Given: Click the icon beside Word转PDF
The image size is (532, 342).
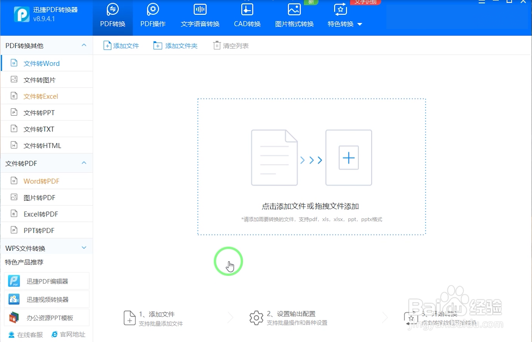Looking at the screenshot, I should [14, 180].
